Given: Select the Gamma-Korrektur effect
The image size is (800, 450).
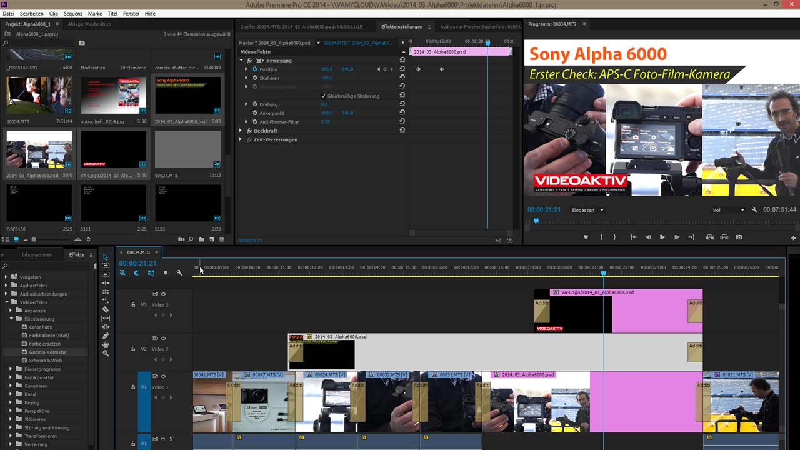Looking at the screenshot, I should click(47, 352).
